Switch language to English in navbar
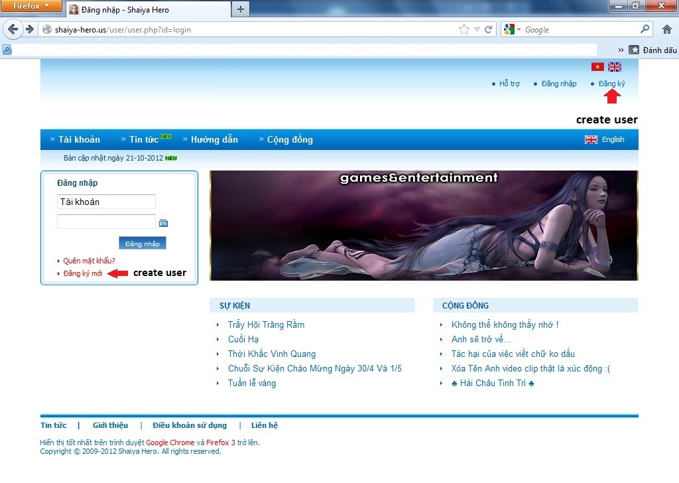679x483 pixels. point(612,139)
